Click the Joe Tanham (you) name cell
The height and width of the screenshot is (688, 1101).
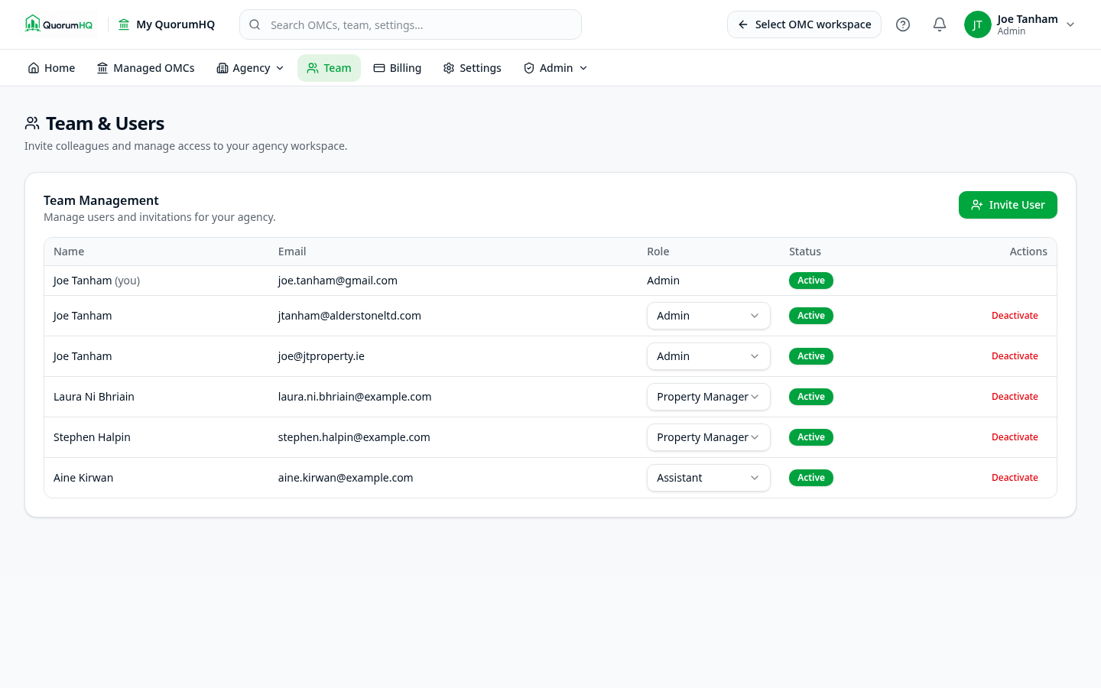coord(96,281)
